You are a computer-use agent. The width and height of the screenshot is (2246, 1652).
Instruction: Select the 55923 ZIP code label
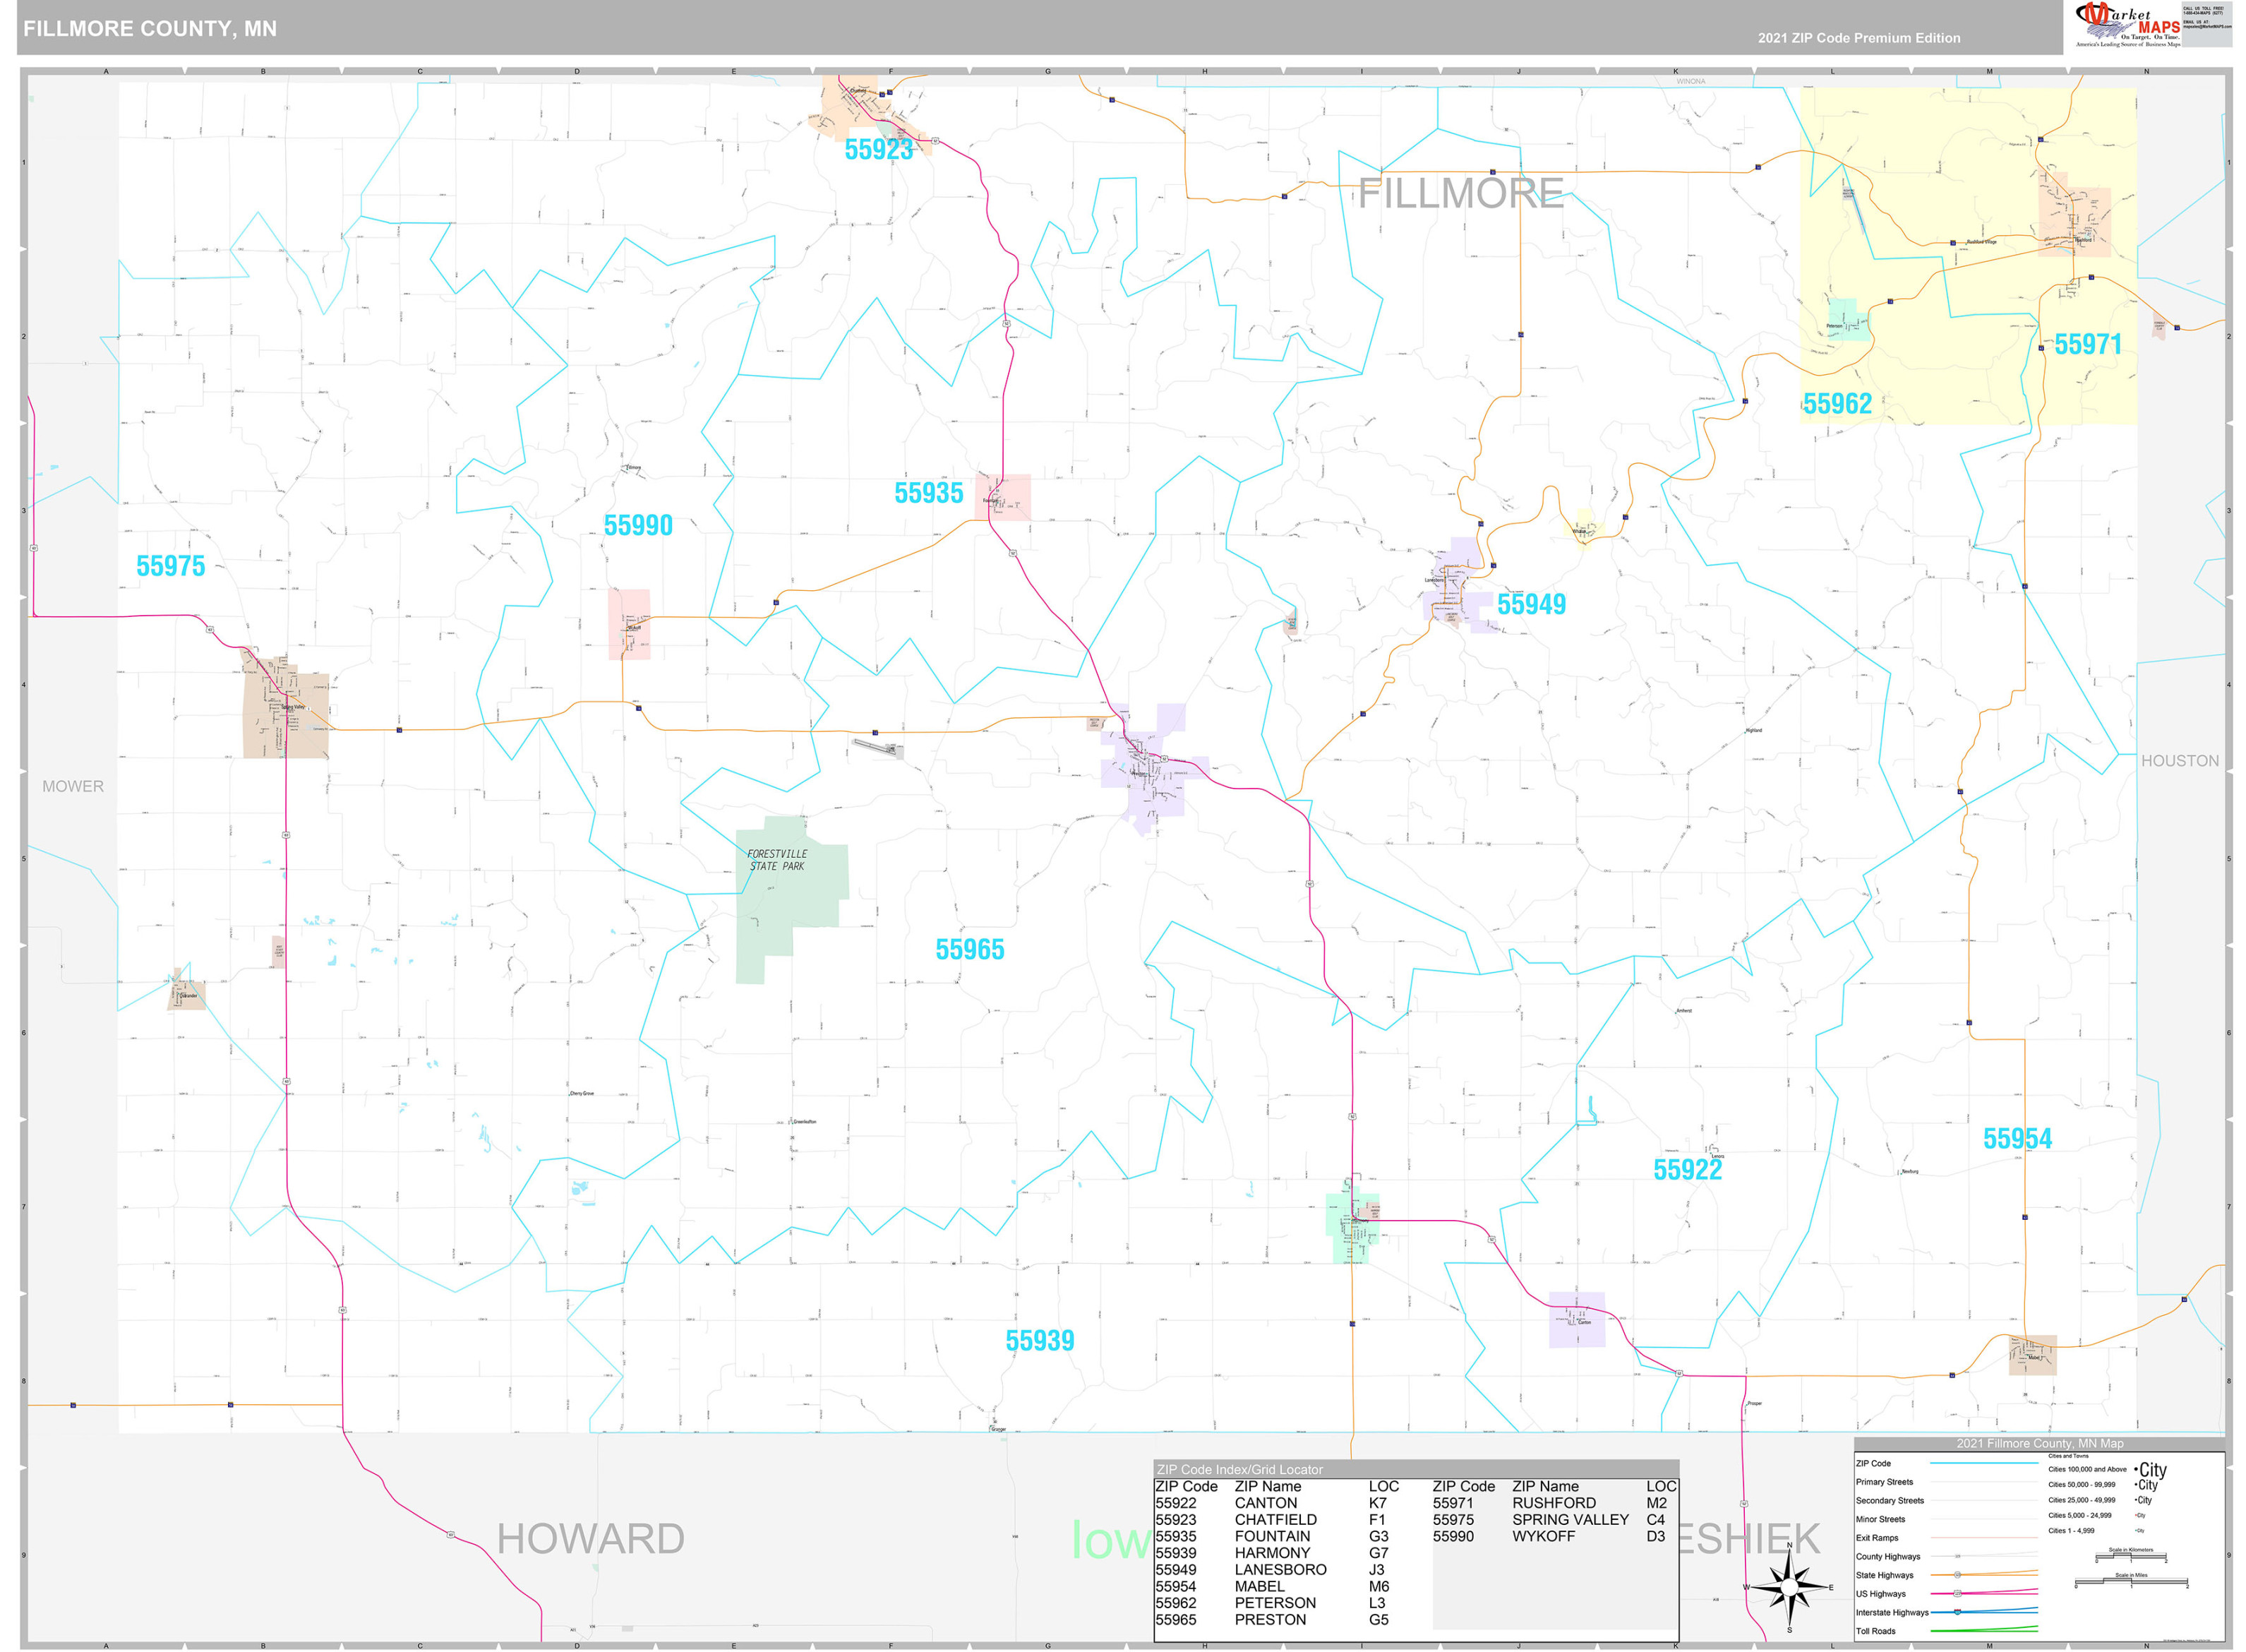[x=879, y=150]
